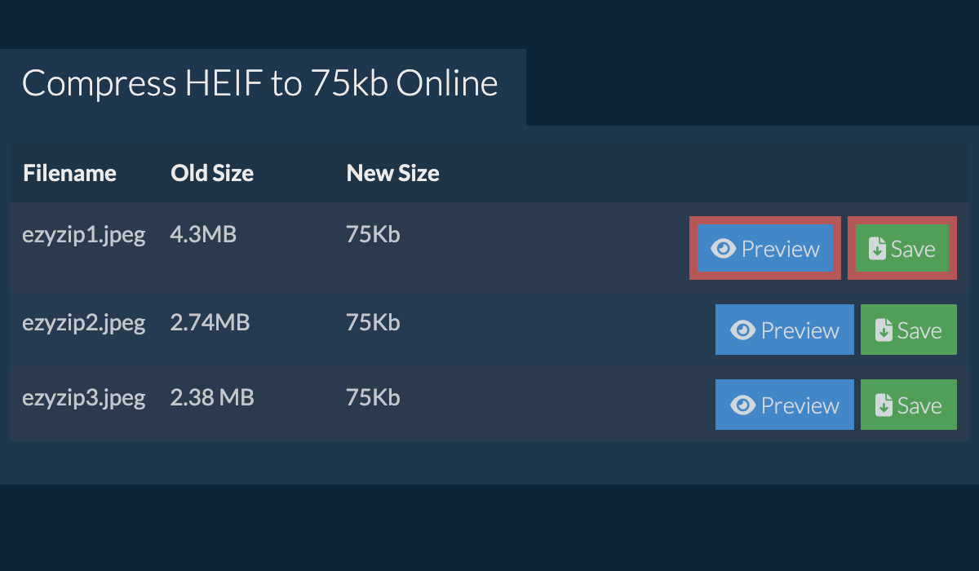Select the ezyzip2.jpeg filename
Screen dimensions: 979x571
(84, 323)
